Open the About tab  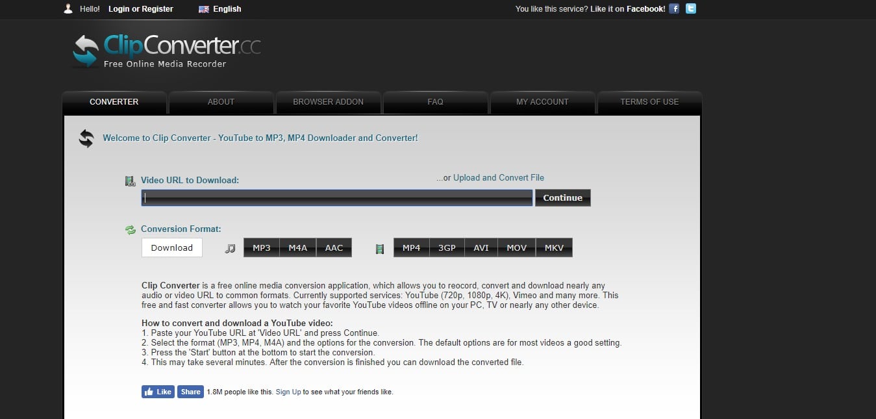pos(221,102)
